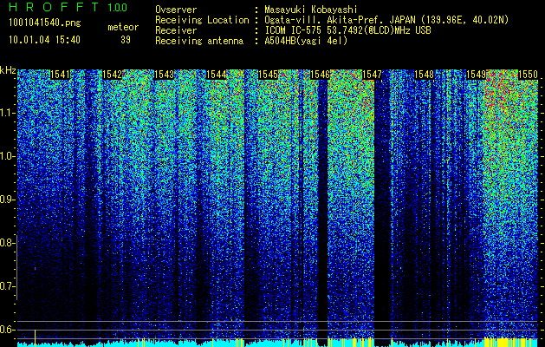This screenshot has height=347, width=545.
Task: Click the kHz axis unit label
Action: pos(8,70)
